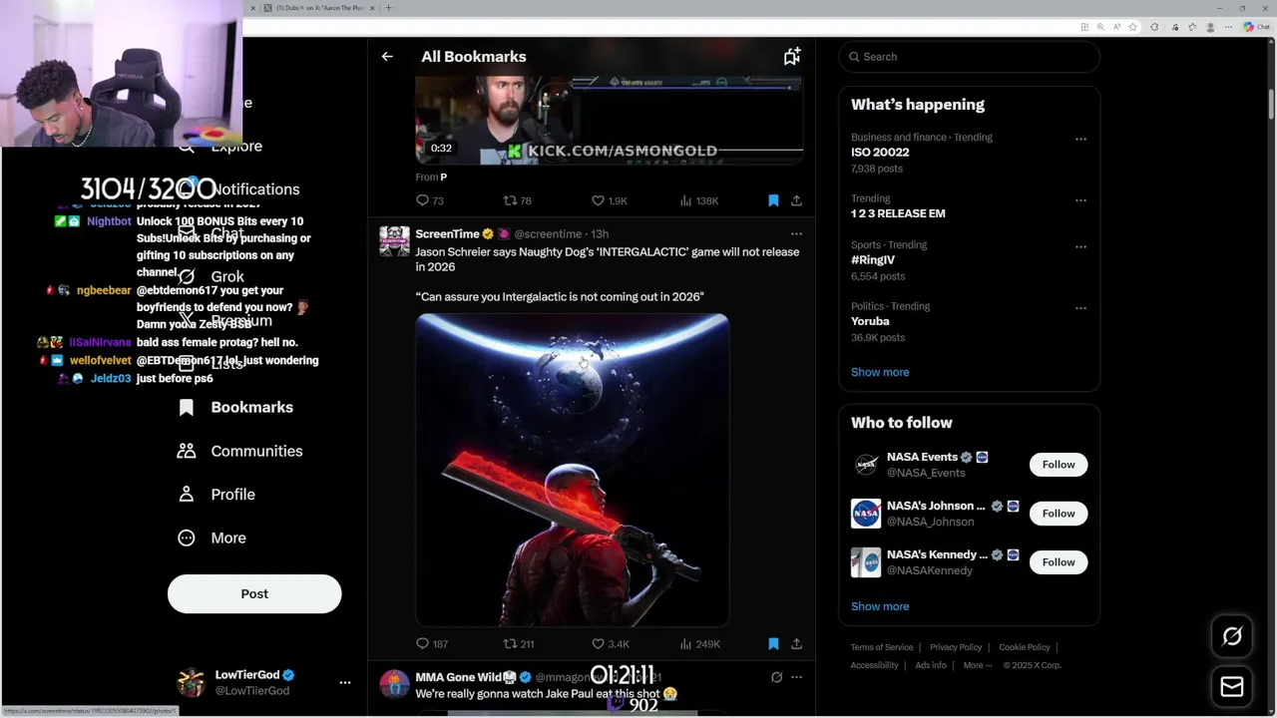This screenshot has width=1277, height=718.
Task: Share the ScreenTime Intergalactic post
Action: (796, 644)
